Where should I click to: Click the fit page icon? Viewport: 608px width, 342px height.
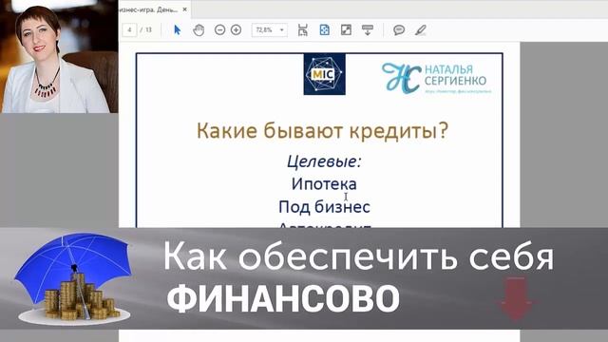click(x=325, y=29)
